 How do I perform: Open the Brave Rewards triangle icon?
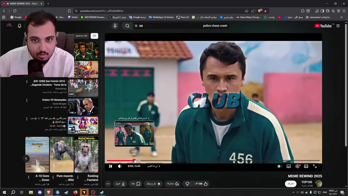pos(265,11)
